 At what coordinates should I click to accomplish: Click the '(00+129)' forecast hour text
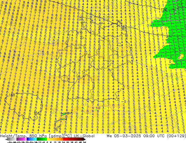(x=176, y=136)
